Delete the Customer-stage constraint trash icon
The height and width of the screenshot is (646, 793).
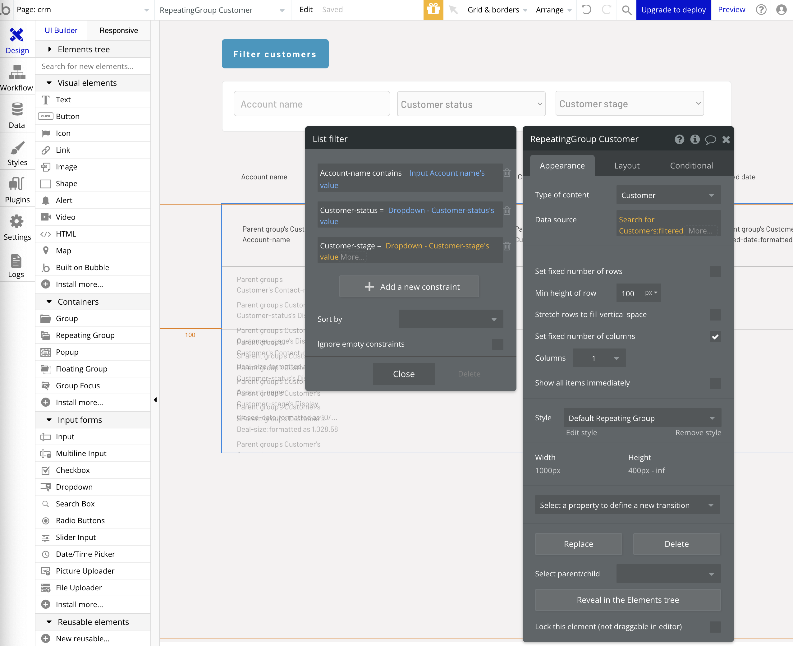point(507,246)
